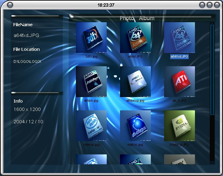223x176 pixels.
Task: Click the highlighted a64fxd.JPG thumbnail image
Action: point(180,38)
